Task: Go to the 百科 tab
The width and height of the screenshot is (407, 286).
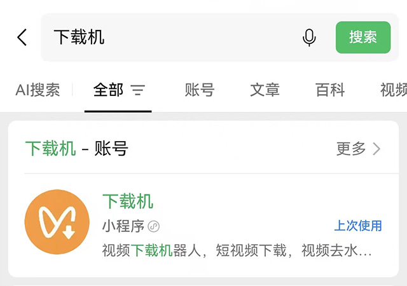Action: (330, 90)
